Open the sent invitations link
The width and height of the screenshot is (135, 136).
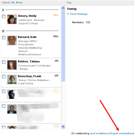click(99, 133)
